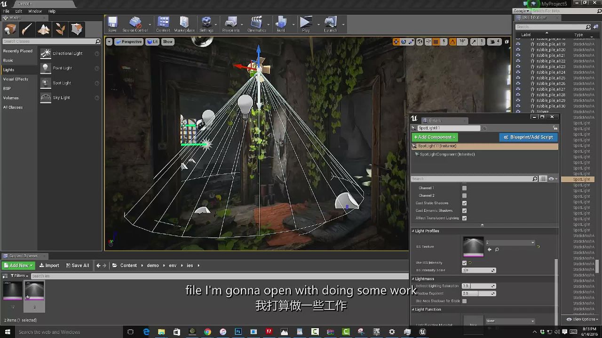Toggle visibility eye for rubble_pile_a120
Viewport: 602px width, 338px height.
tap(518, 50)
